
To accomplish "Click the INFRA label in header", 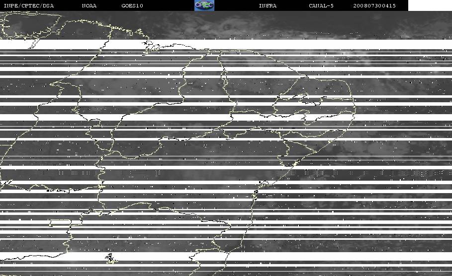I will [x=268, y=6].
